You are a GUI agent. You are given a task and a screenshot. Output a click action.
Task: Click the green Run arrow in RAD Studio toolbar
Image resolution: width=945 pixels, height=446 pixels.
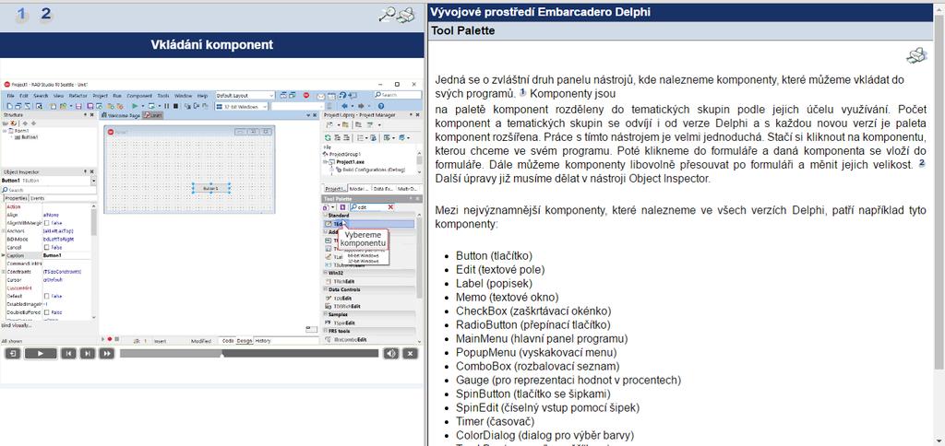(x=135, y=106)
